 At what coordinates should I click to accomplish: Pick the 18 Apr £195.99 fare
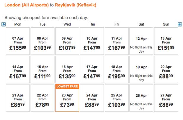point(117,69)
